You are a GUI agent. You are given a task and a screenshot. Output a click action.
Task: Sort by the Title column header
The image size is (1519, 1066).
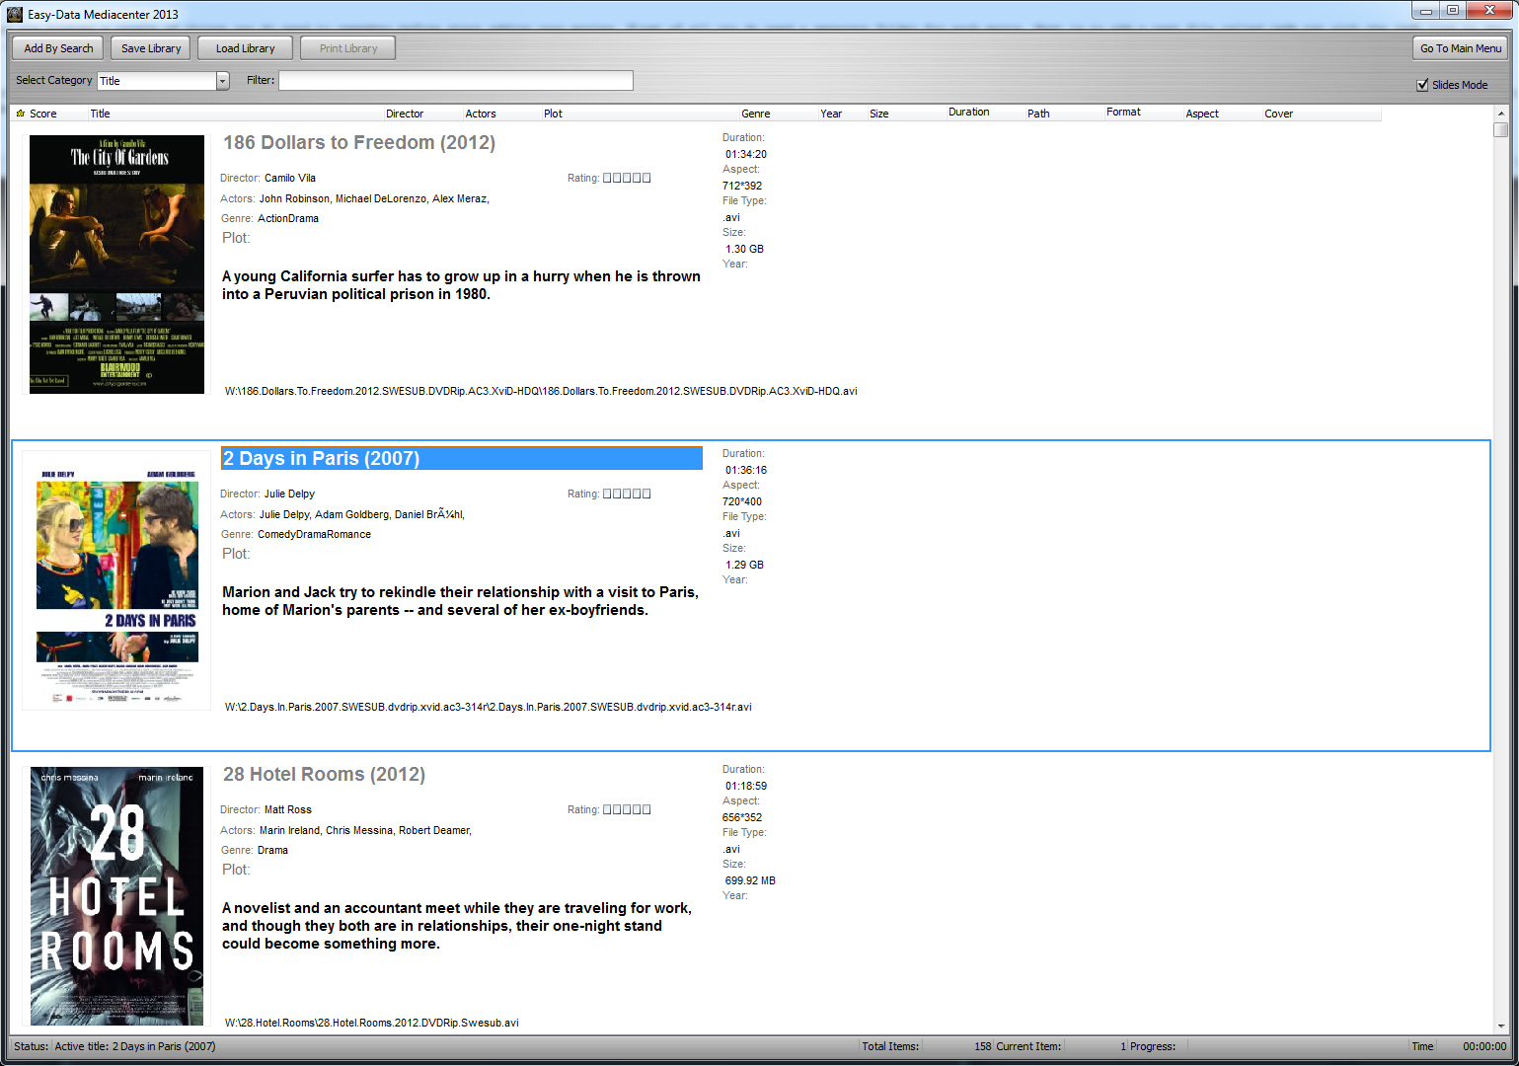coord(100,114)
